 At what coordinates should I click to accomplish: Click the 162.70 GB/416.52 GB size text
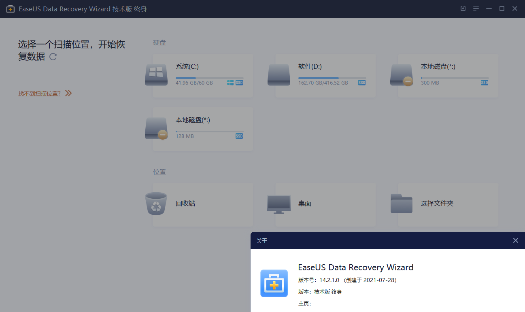(323, 83)
